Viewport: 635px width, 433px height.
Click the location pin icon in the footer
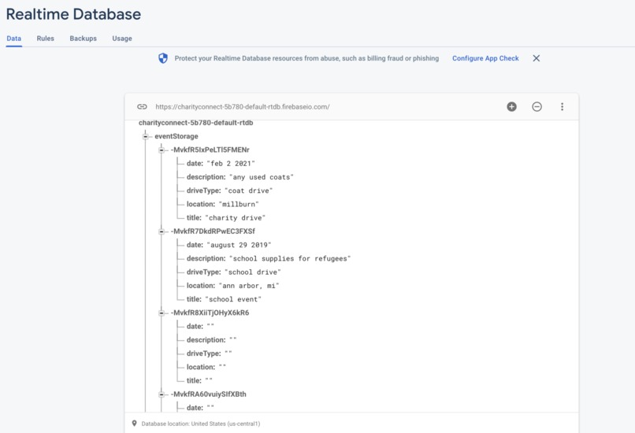click(134, 424)
